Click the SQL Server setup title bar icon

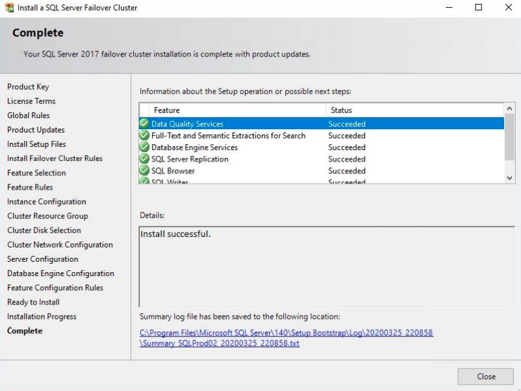coord(9,8)
